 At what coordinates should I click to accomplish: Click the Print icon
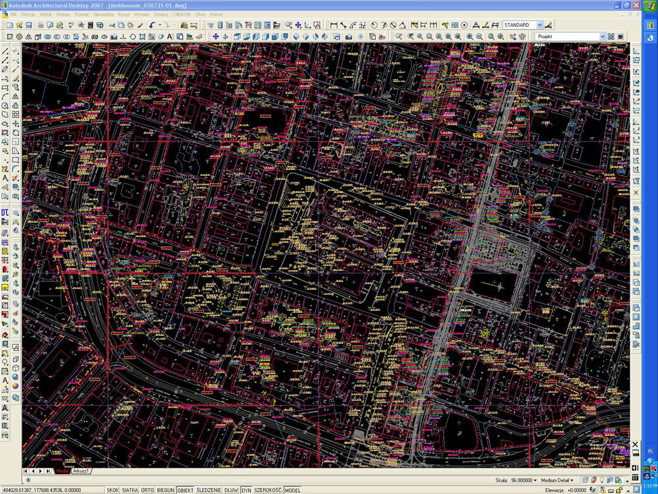(41, 25)
